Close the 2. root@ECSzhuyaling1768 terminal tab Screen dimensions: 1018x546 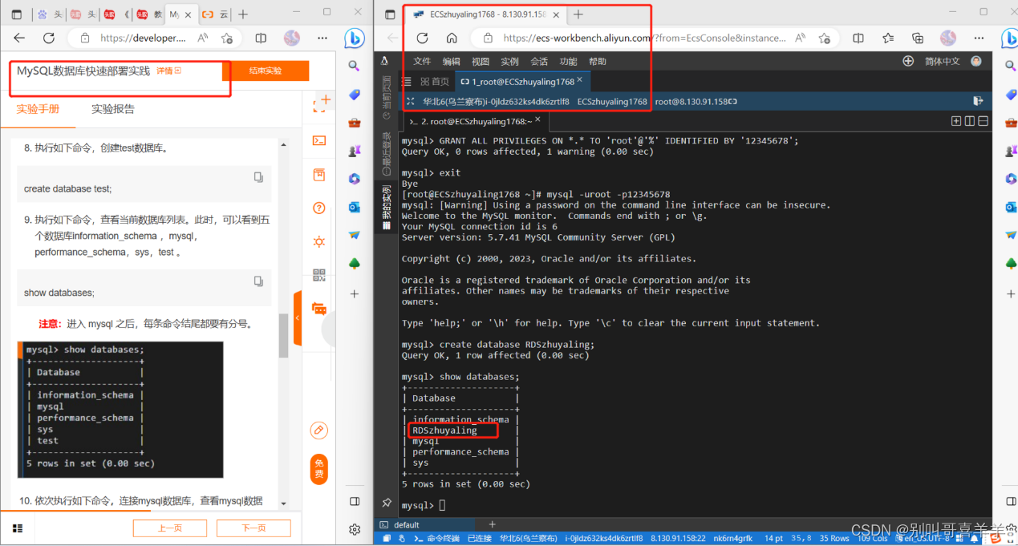(x=538, y=120)
